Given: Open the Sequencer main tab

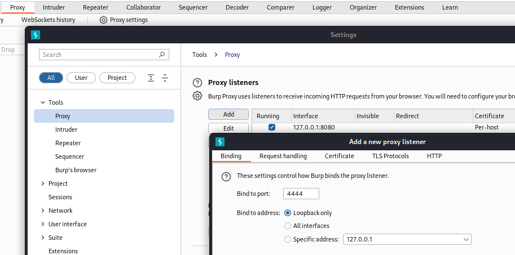Looking at the screenshot, I should coord(193,7).
